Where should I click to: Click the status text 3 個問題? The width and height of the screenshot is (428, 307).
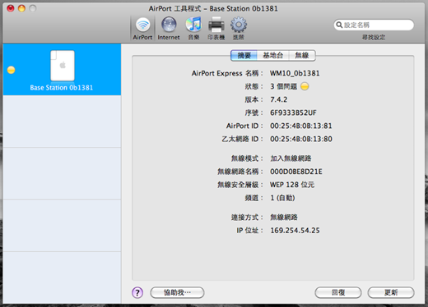click(x=283, y=86)
